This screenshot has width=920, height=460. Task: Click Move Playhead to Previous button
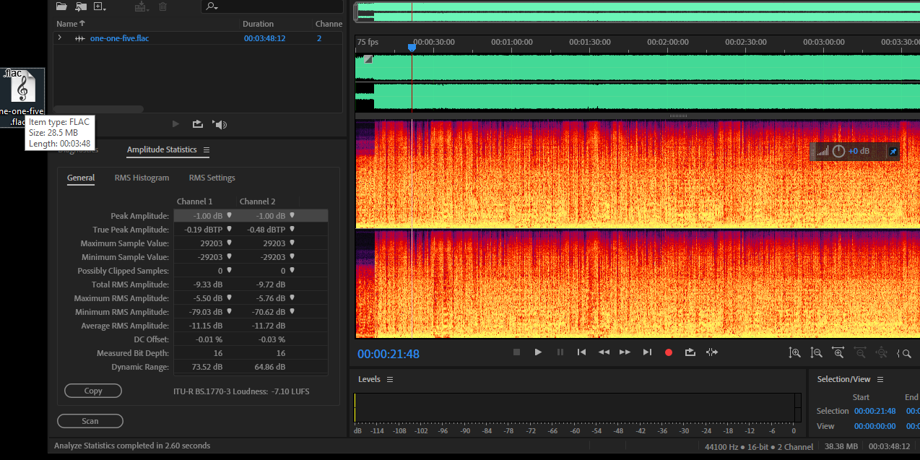click(x=581, y=352)
